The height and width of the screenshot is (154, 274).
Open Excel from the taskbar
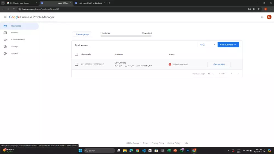(169, 151)
